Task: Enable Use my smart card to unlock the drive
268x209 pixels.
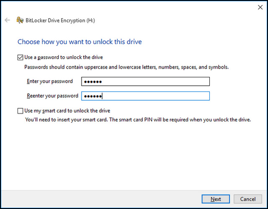Action: [x=20, y=111]
